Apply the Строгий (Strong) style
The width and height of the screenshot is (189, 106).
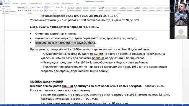(137, 9)
